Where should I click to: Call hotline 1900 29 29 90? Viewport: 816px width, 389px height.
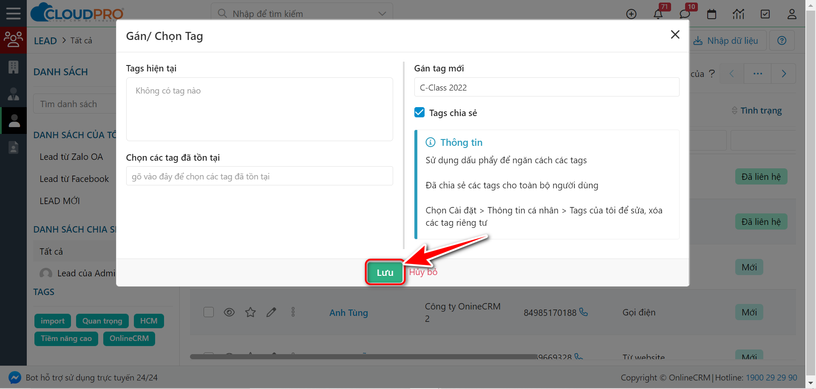pos(771,378)
